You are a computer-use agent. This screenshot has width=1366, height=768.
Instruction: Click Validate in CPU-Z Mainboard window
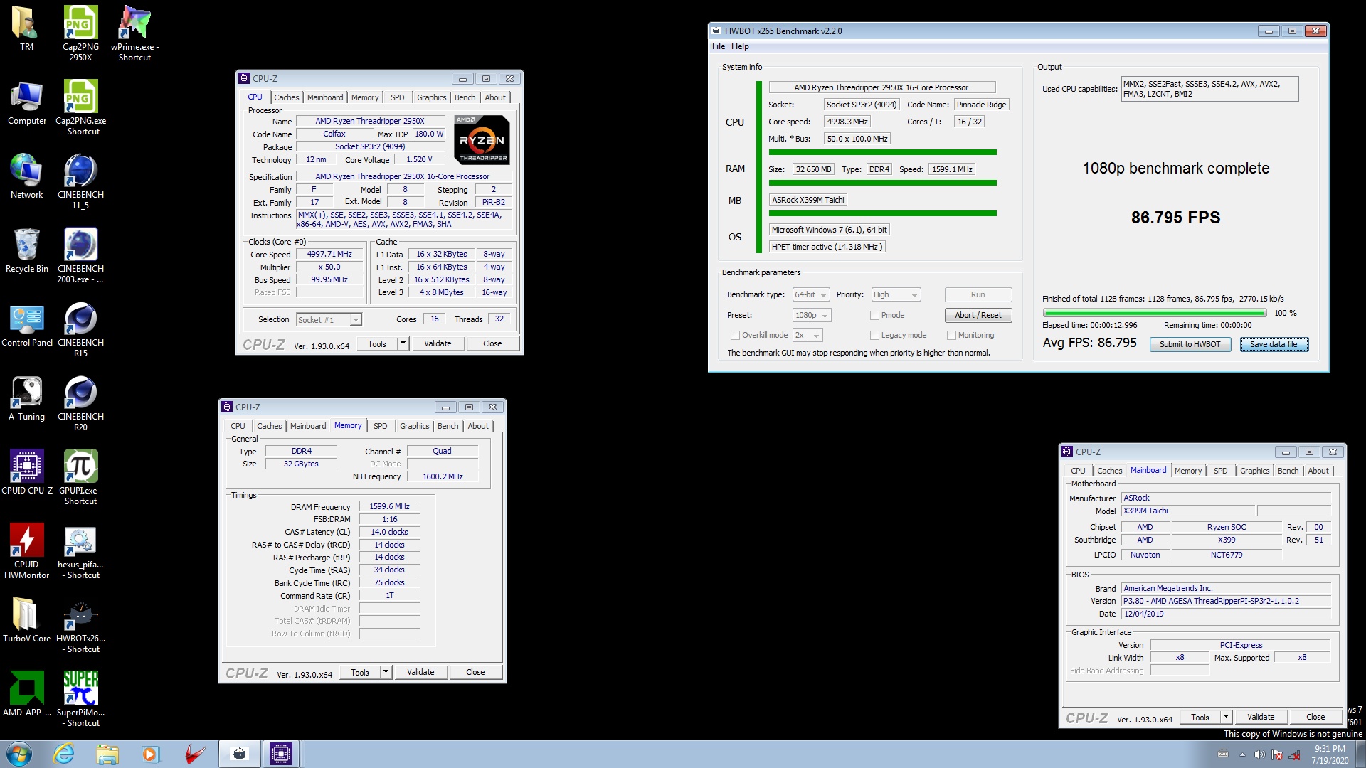click(1261, 717)
